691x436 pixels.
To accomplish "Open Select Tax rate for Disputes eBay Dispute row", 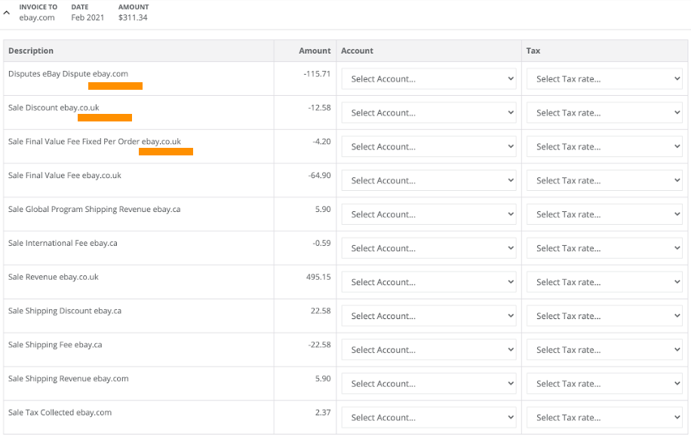I will point(604,79).
